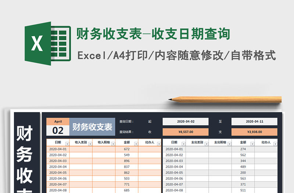This screenshot has height=193, width=294.
Task: Click the April 02 date box
Action: coord(58,127)
